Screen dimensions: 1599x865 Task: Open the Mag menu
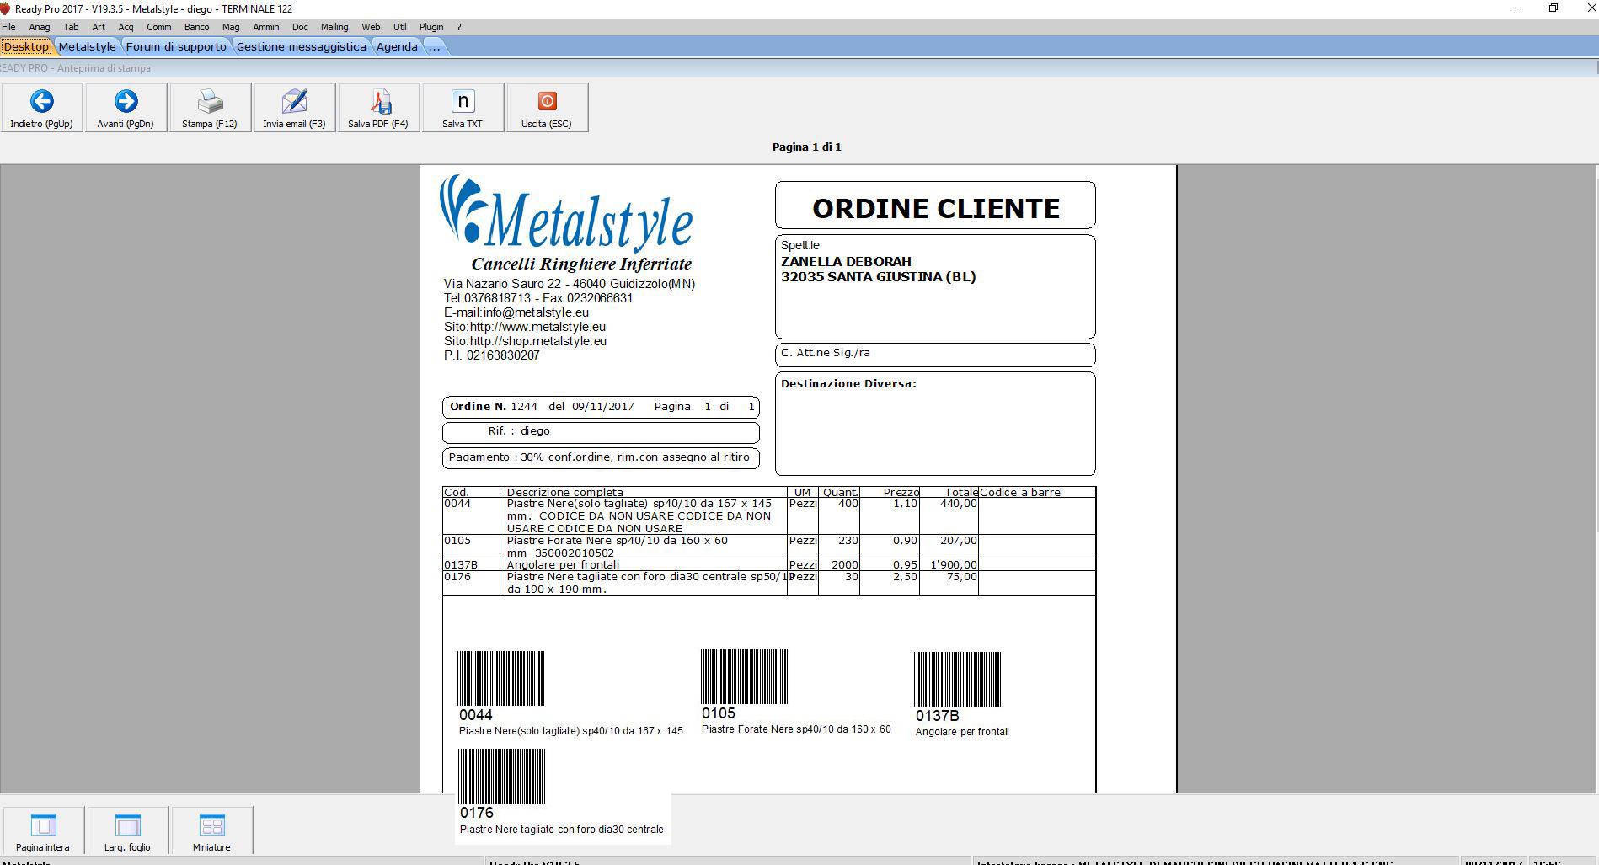pos(231,27)
